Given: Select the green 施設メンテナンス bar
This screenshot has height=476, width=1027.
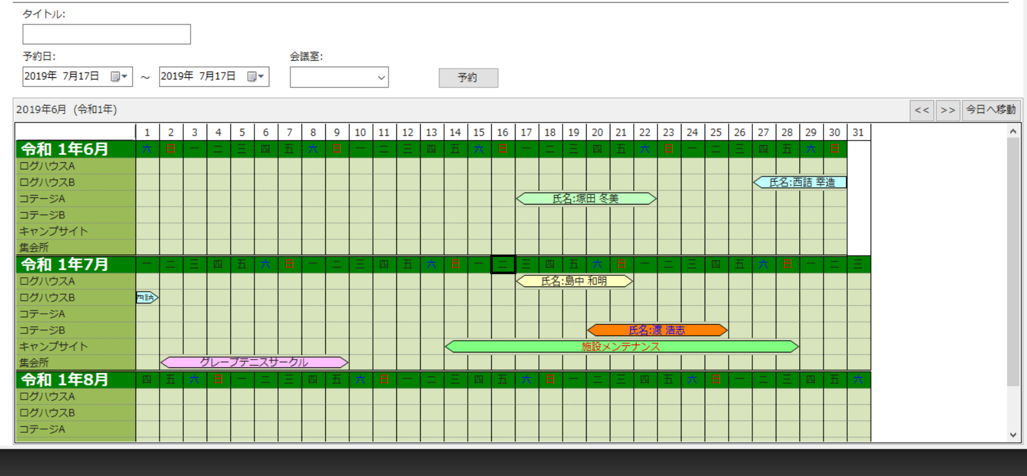Looking at the screenshot, I should 621,347.
